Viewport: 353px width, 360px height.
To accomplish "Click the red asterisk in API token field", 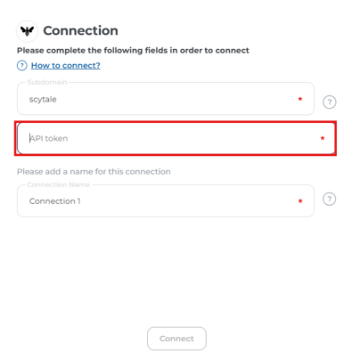I will [323, 138].
